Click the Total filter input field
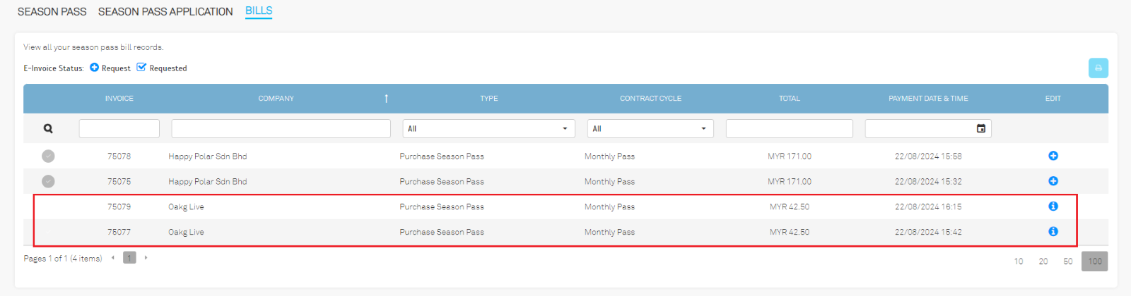 click(789, 129)
